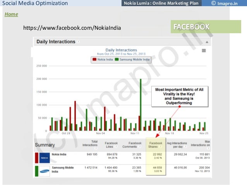Click the Facebook Comments column header

coord(132,145)
